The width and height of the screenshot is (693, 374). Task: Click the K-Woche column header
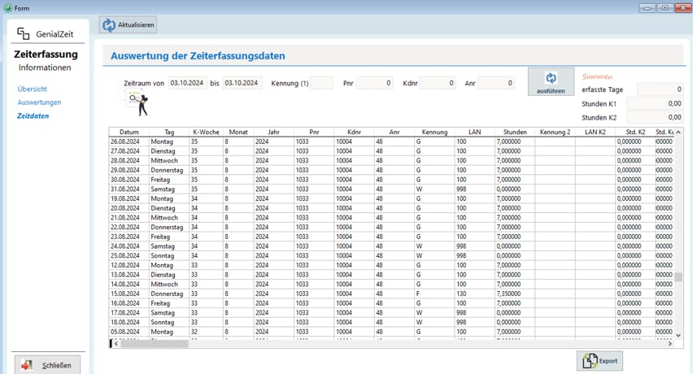pyautogui.click(x=207, y=132)
